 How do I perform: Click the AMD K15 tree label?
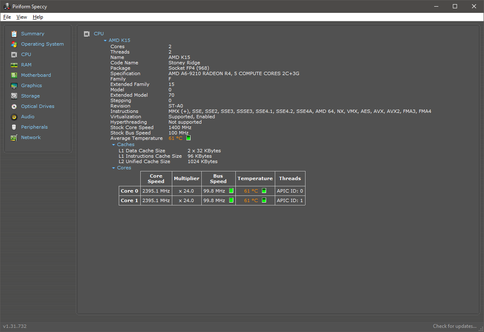point(120,40)
